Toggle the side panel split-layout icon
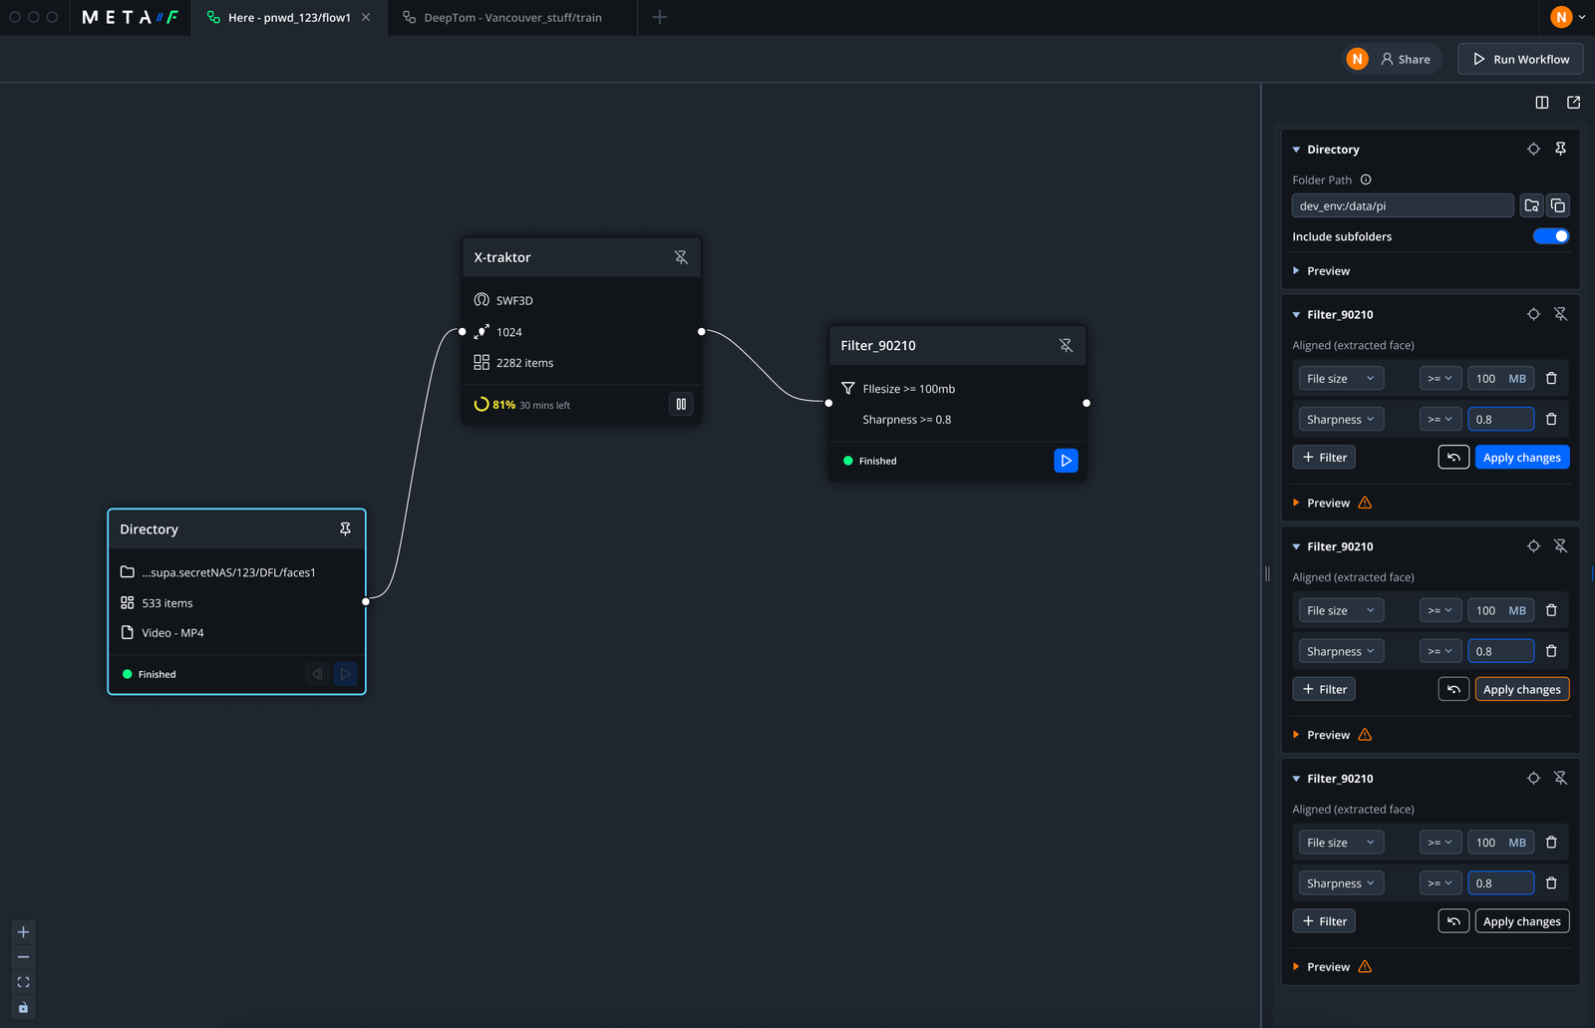The width and height of the screenshot is (1595, 1028). click(x=1542, y=103)
